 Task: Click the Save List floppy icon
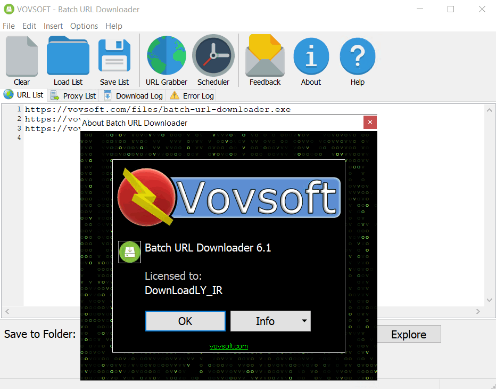[x=114, y=56]
